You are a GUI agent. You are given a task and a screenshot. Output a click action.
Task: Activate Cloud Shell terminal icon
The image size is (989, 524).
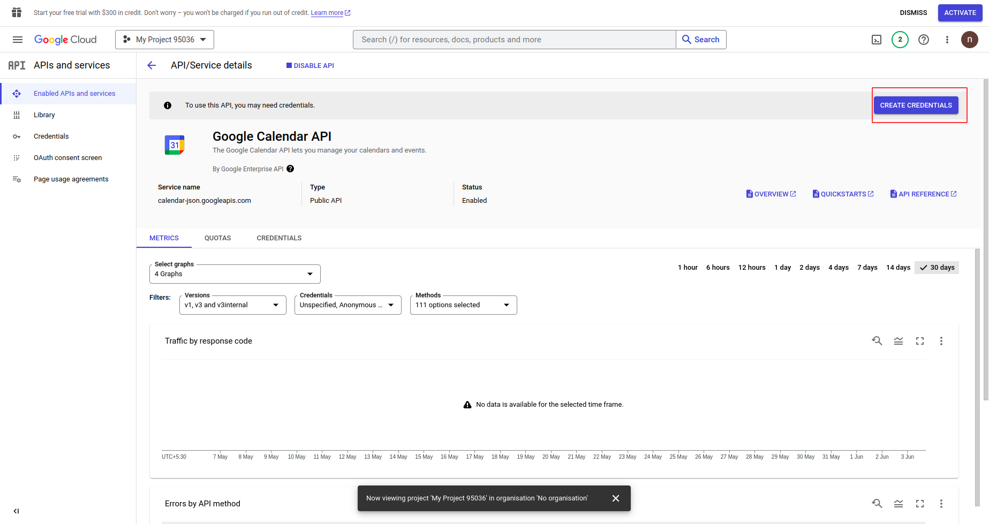877,40
